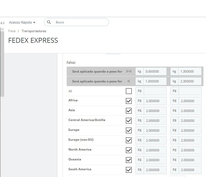Edit Central America/Antilla first price field
The height and width of the screenshot is (177, 206).
(155, 121)
